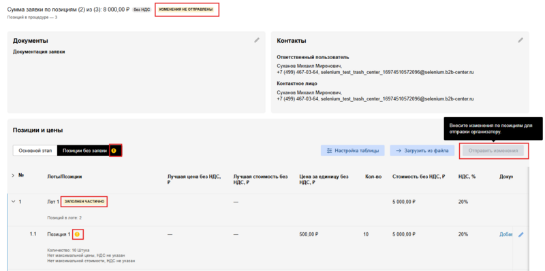Viewport: 545px width, 271px height.
Task: Click Нет максимальной цены, НДС не указан line
Action: pos(86,255)
